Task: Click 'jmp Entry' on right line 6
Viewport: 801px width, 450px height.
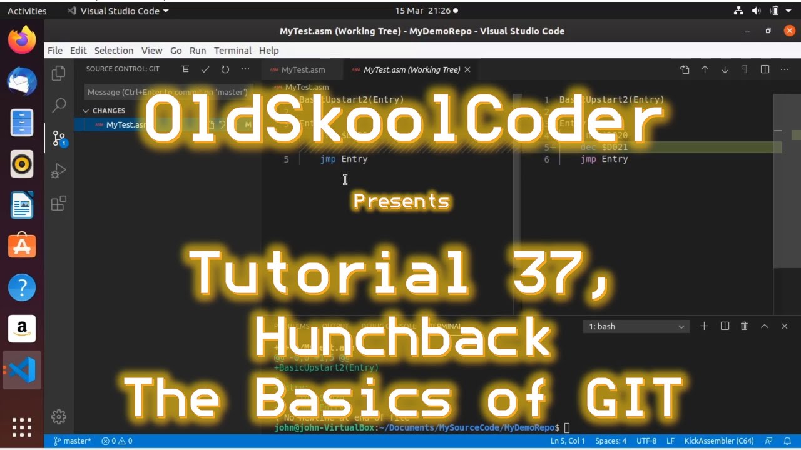Action: [604, 159]
